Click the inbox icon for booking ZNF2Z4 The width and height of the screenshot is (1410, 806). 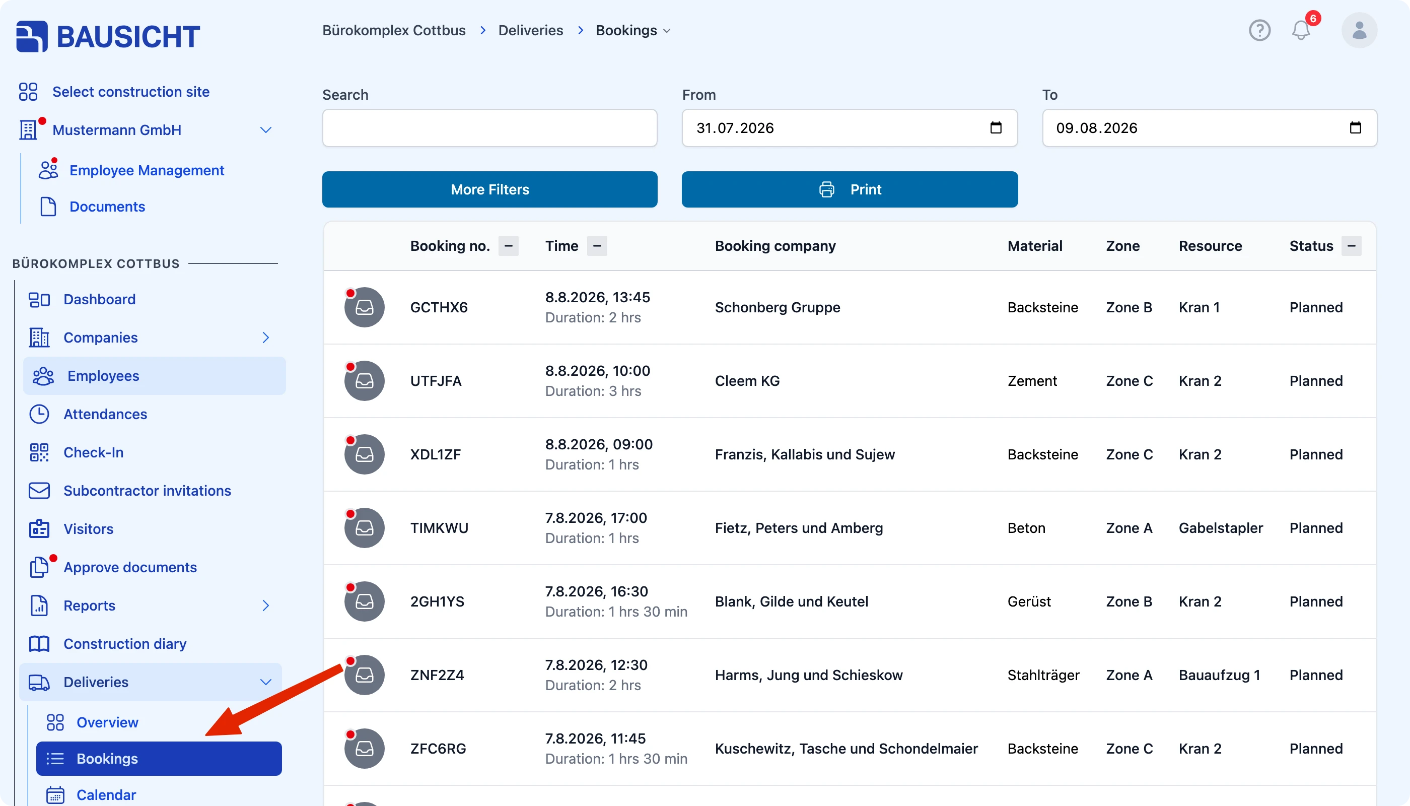(x=364, y=676)
